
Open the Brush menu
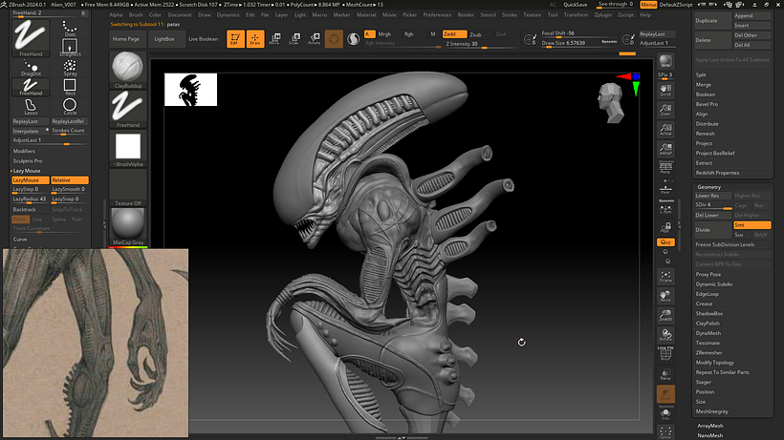point(136,15)
